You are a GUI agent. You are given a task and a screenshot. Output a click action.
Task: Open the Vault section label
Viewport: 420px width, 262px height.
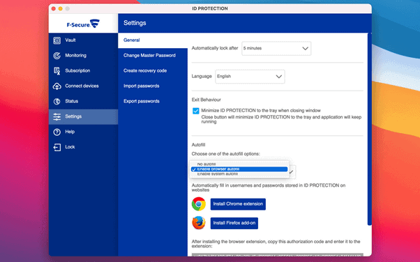[x=70, y=40]
